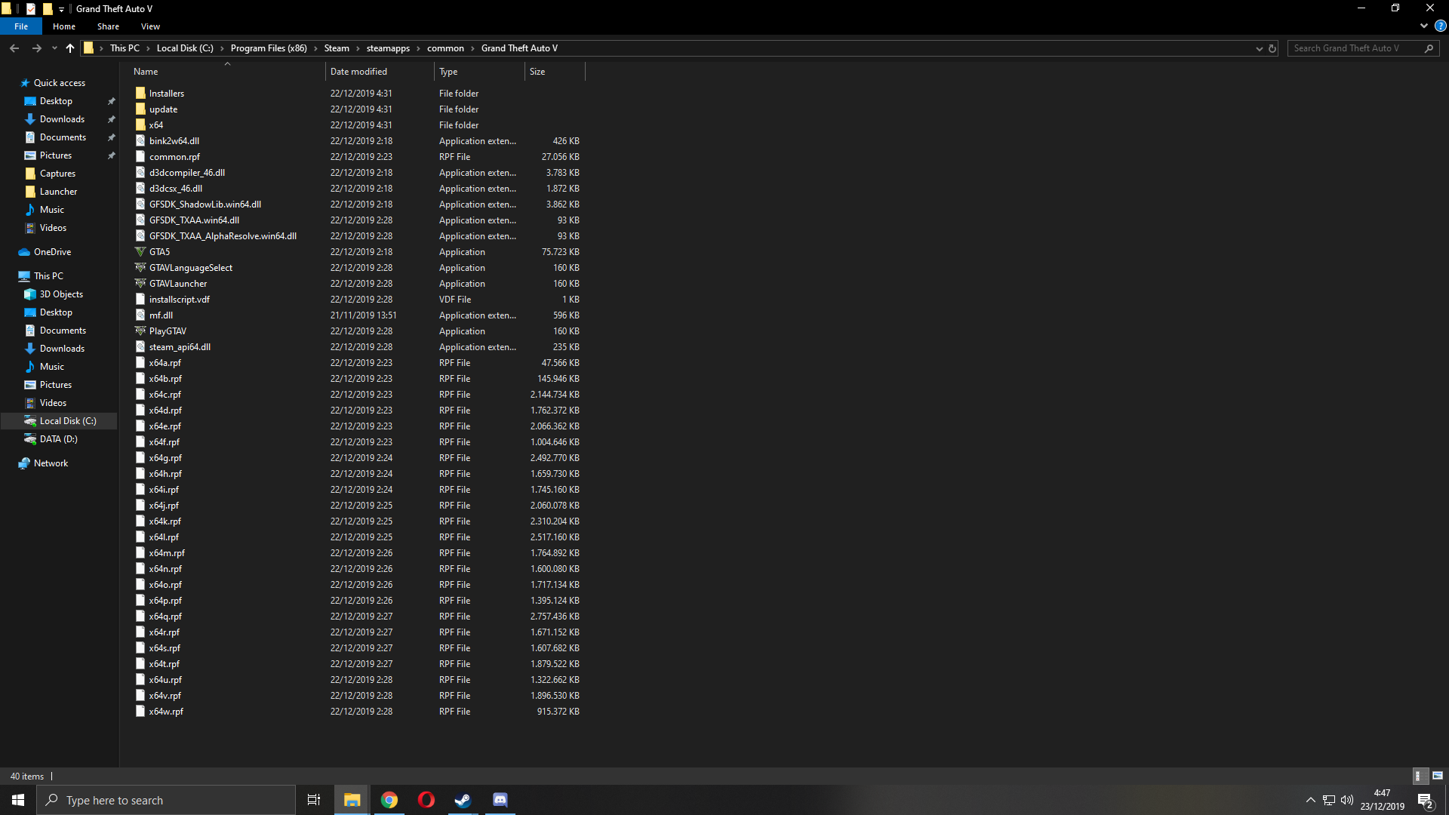Navigate to common breadcrumb folder
This screenshot has height=815, width=1449.
(445, 48)
